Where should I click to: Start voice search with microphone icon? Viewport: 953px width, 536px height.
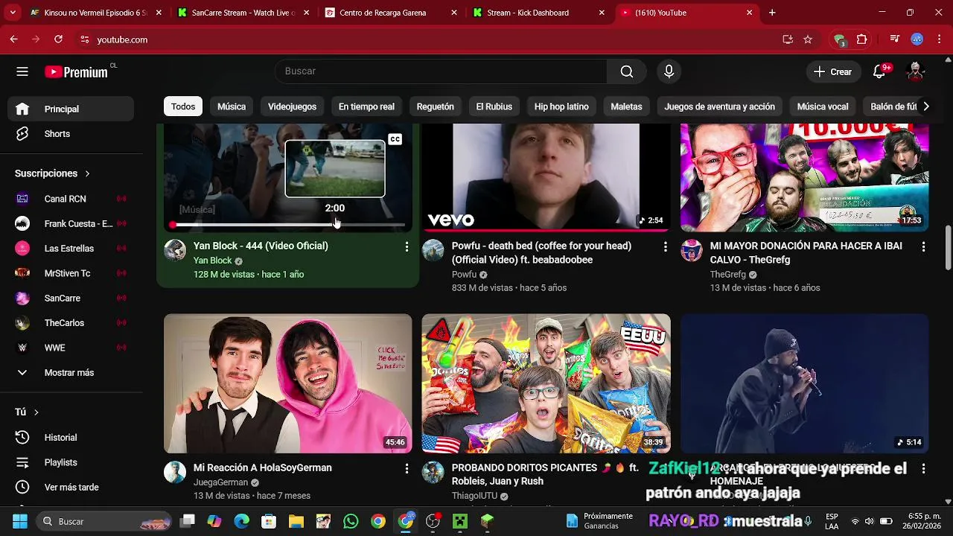click(669, 71)
